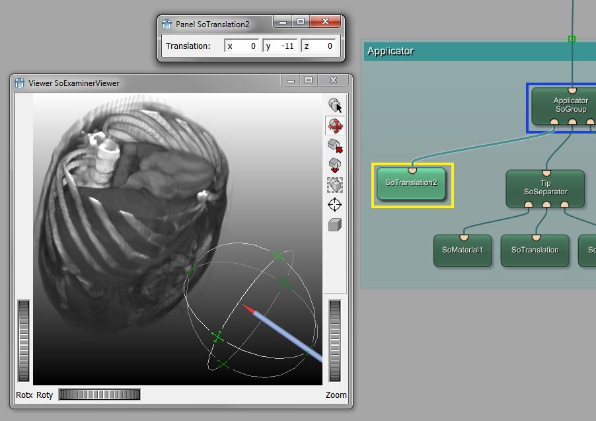Select the SoMaterial1 module node
The image size is (596, 421).
(463, 250)
